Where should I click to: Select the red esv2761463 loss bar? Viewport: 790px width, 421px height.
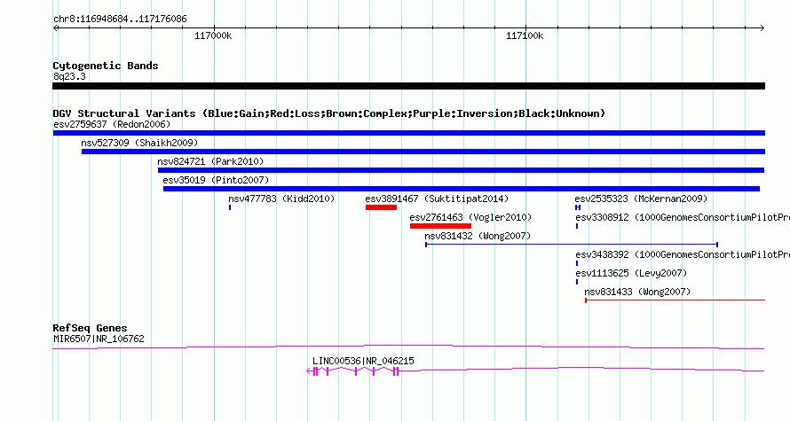click(440, 226)
